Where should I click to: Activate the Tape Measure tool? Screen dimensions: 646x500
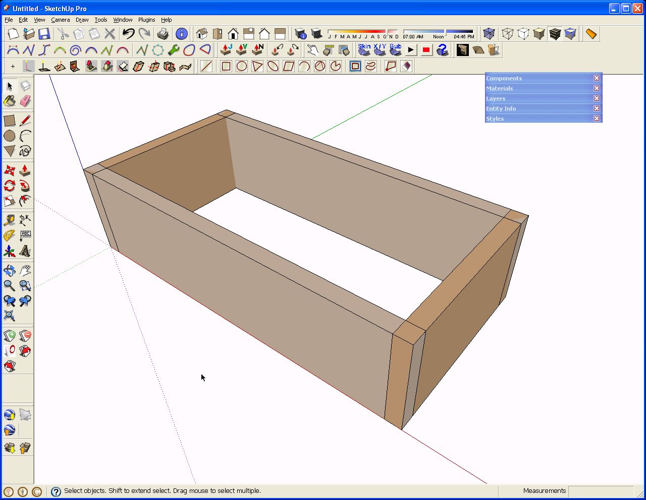click(x=10, y=220)
